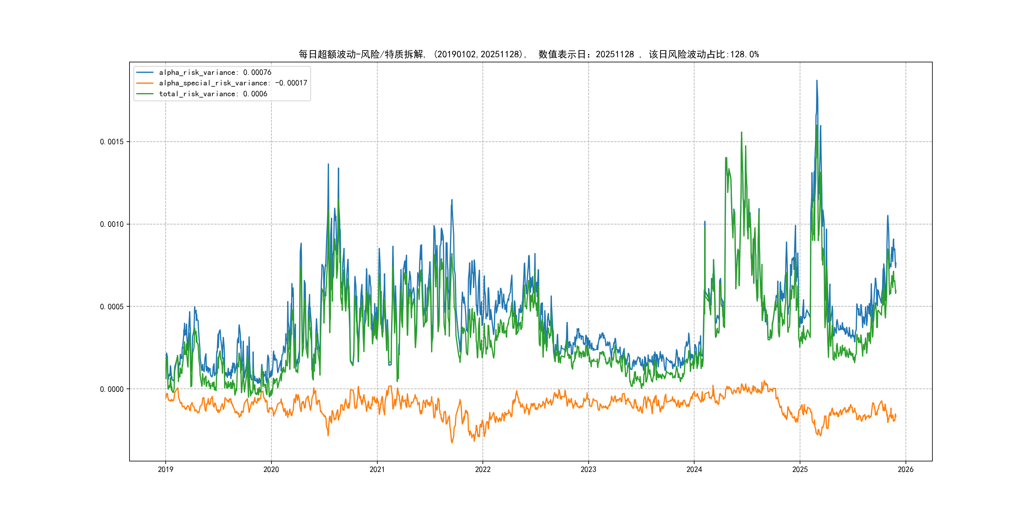The width and height of the screenshot is (1036, 518).
Task: Select the alpha_risk_variance legend label text
Action: [215, 72]
